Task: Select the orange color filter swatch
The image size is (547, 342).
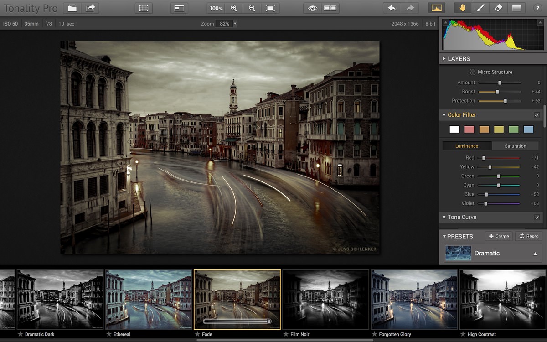Action: 484,130
